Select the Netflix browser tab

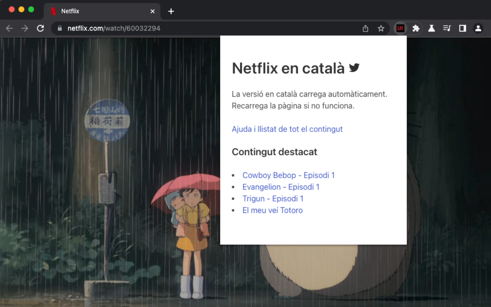point(102,11)
